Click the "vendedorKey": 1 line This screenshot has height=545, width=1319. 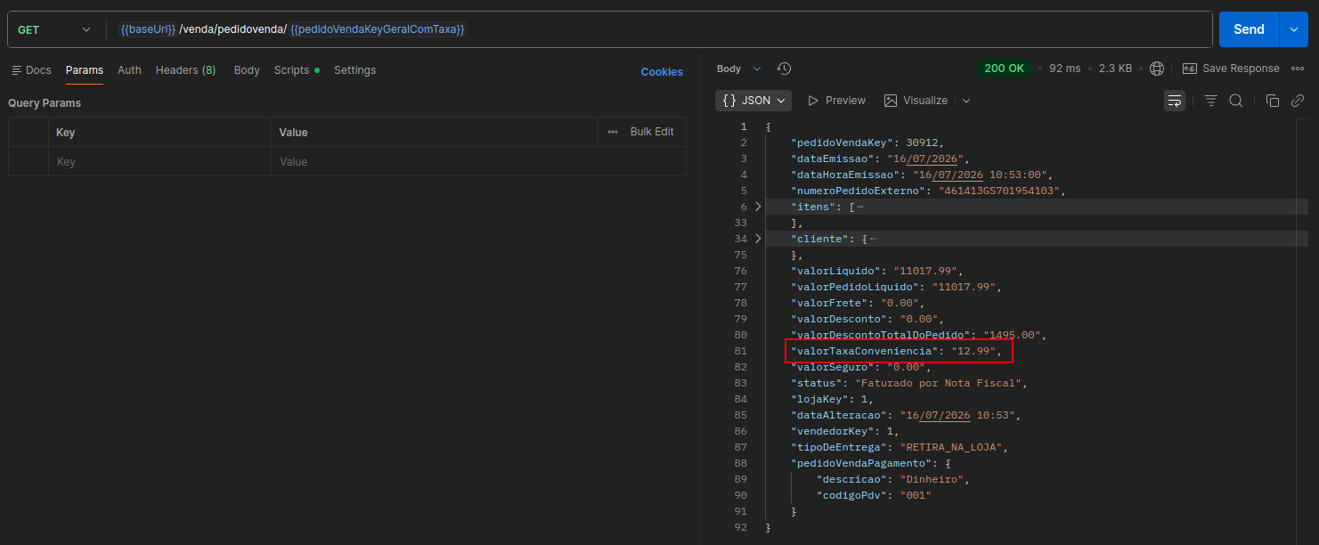(x=847, y=431)
